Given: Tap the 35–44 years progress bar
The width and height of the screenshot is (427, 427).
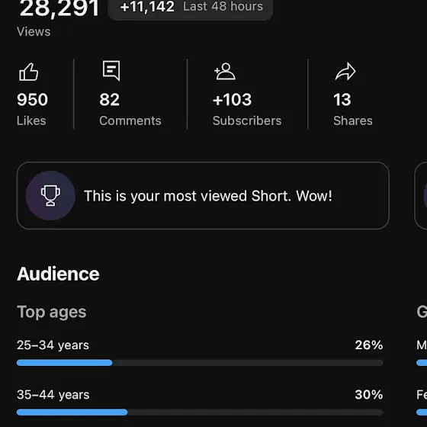Looking at the screenshot, I should 200,413.
